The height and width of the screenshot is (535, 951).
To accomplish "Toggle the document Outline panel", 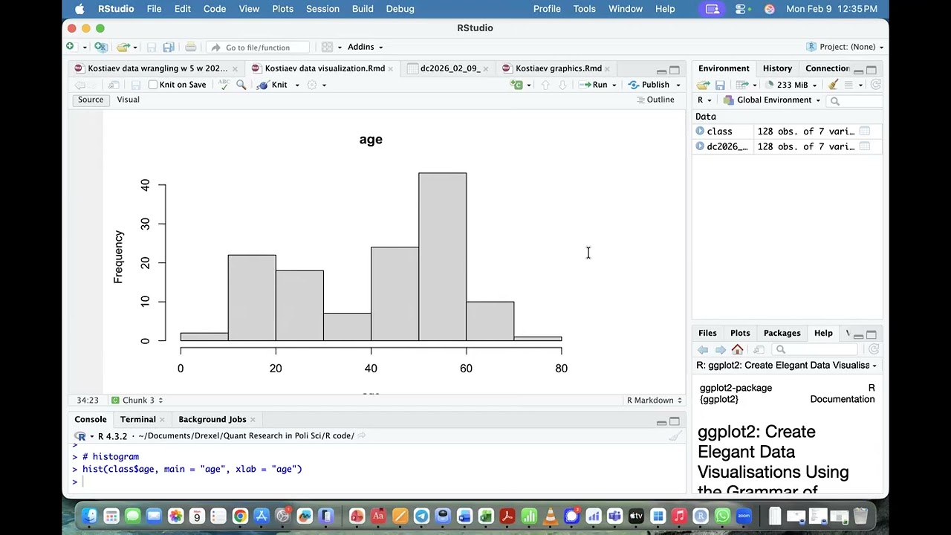I will click(655, 100).
